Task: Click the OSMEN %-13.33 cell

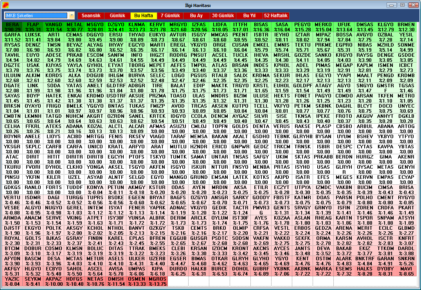Action: [137, 281]
